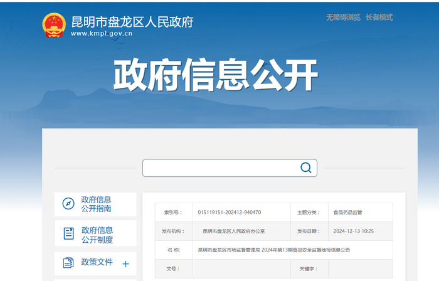Click the 发布机构 label cell
439x281 pixels.
(174, 231)
